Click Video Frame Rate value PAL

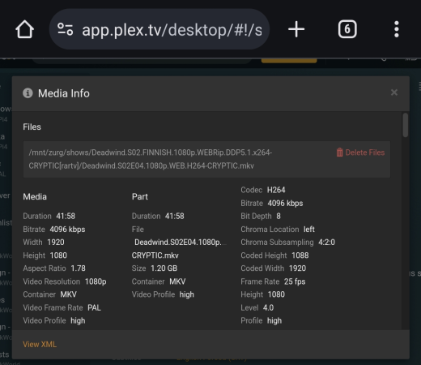tap(94, 307)
